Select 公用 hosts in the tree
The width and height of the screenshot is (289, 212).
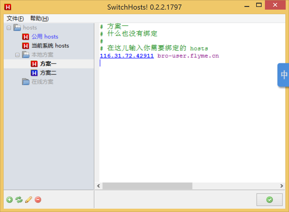[x=45, y=37]
